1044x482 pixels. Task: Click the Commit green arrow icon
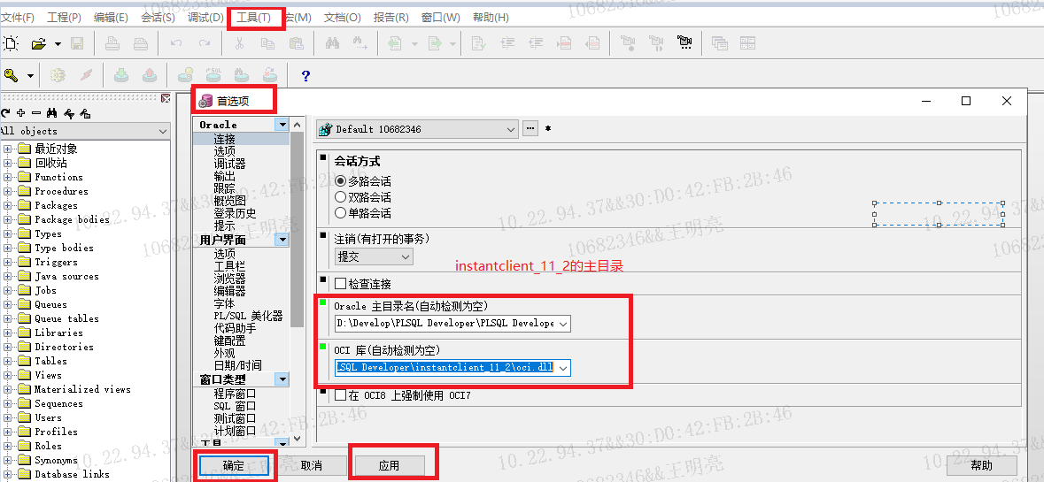[x=121, y=75]
